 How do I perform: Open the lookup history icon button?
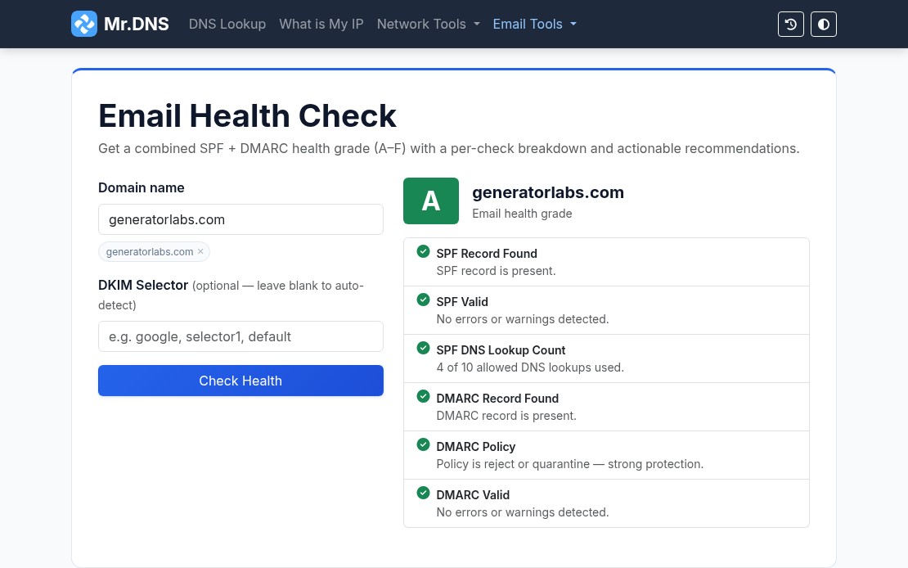790,25
